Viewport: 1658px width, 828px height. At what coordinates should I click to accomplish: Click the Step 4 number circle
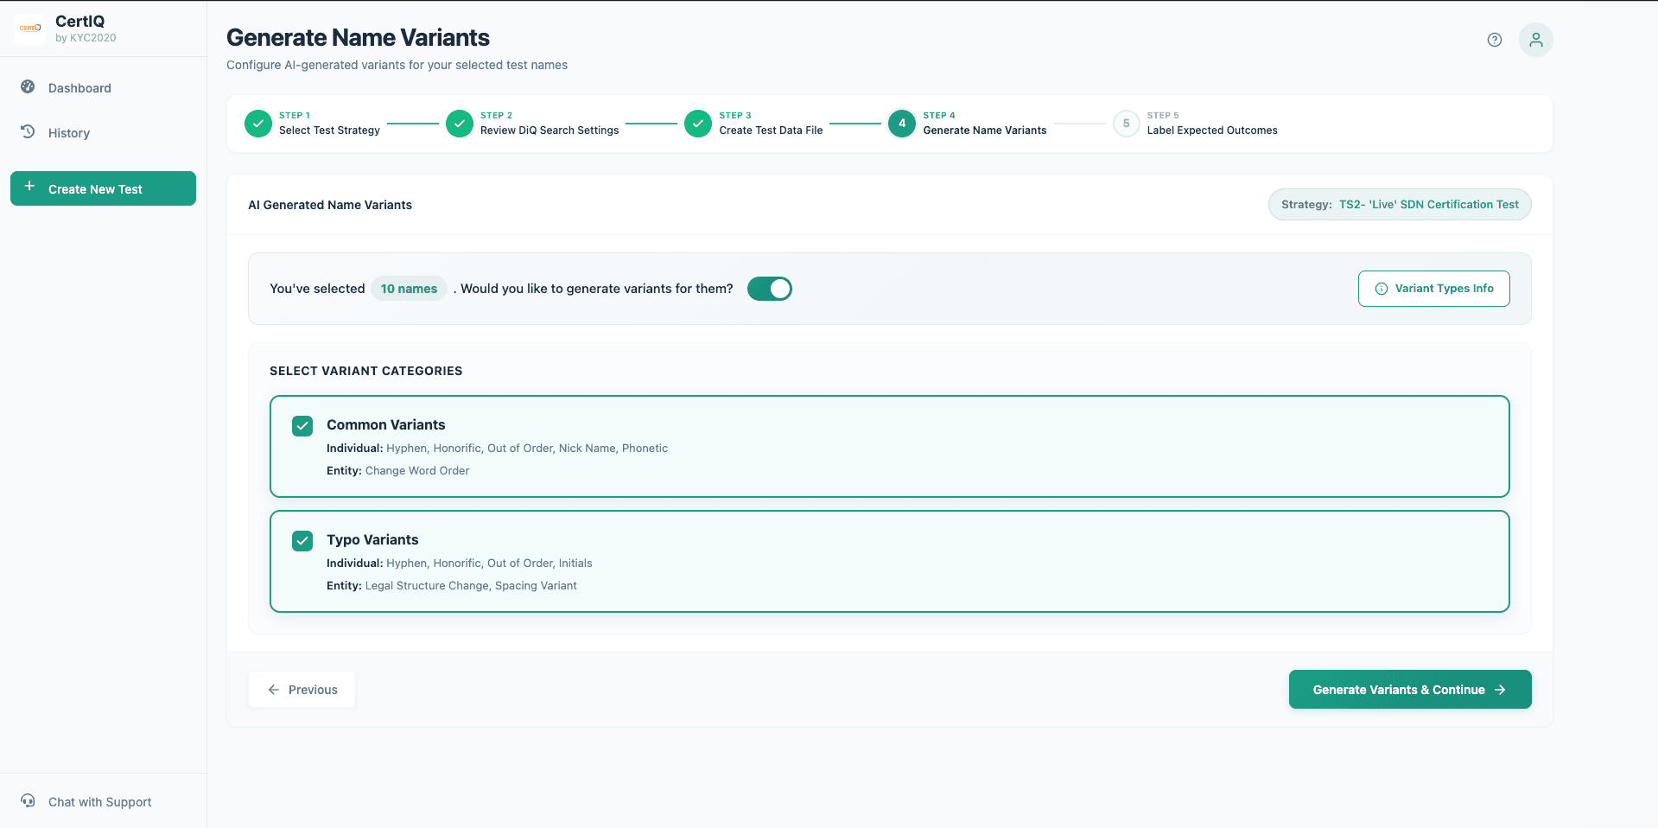point(902,124)
